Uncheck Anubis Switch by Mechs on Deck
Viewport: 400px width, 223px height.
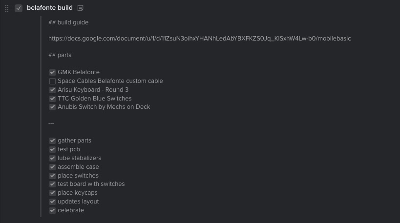point(53,107)
